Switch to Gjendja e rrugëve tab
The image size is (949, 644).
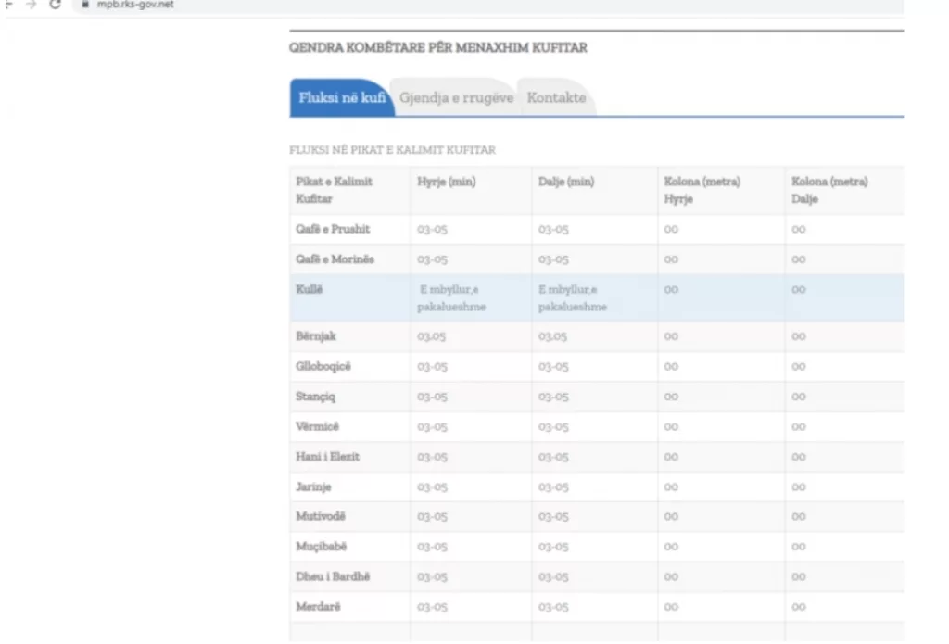pyautogui.click(x=456, y=97)
